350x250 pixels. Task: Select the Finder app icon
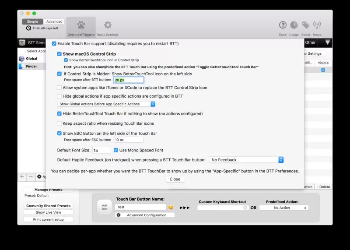click(x=21, y=67)
